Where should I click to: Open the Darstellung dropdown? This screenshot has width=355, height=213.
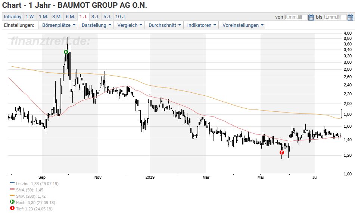tap(96, 25)
